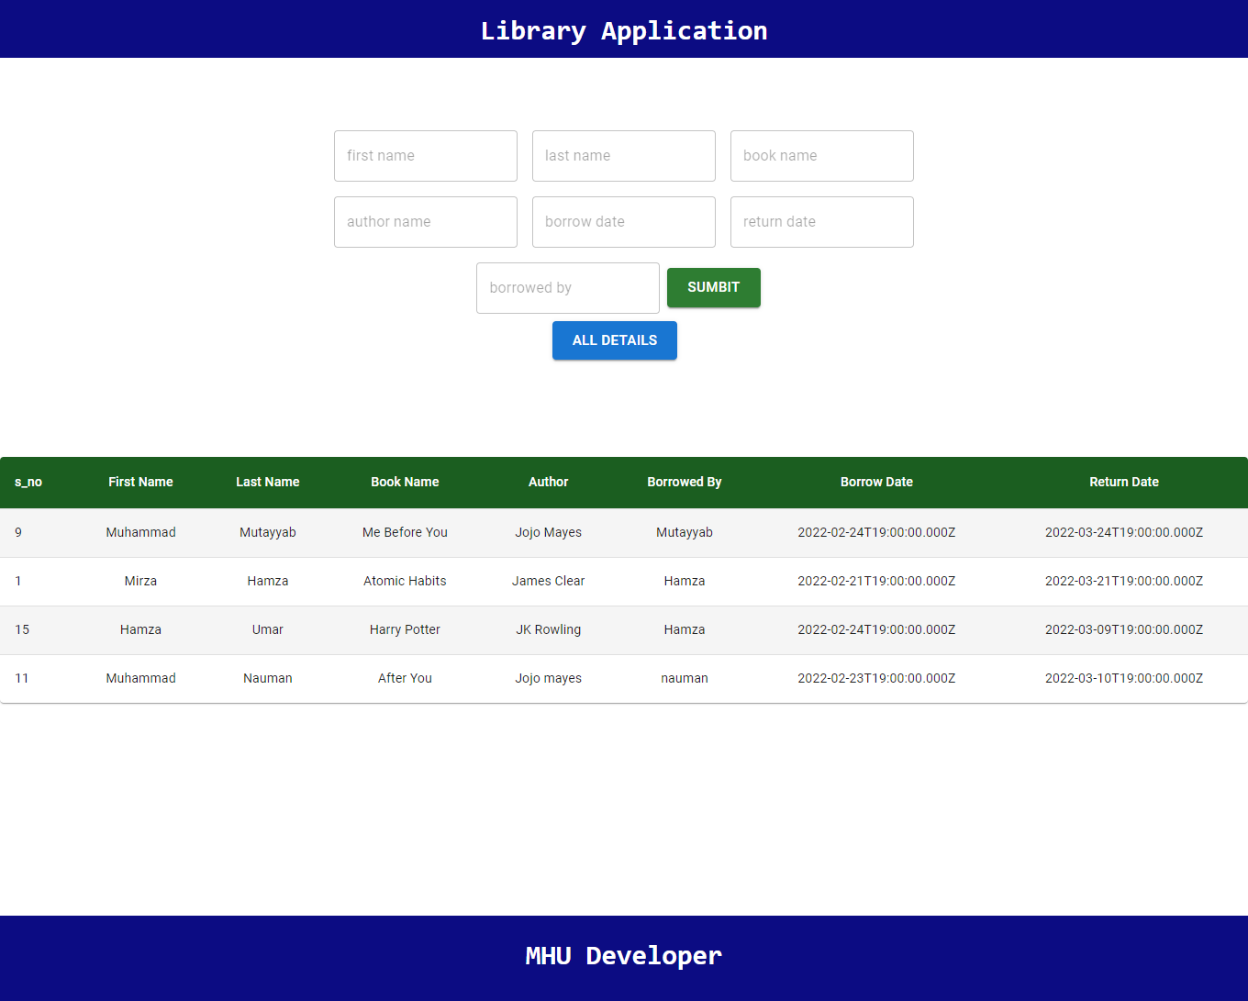This screenshot has height=1001, width=1248.
Task: Click the Book Name column header
Action: tap(405, 482)
